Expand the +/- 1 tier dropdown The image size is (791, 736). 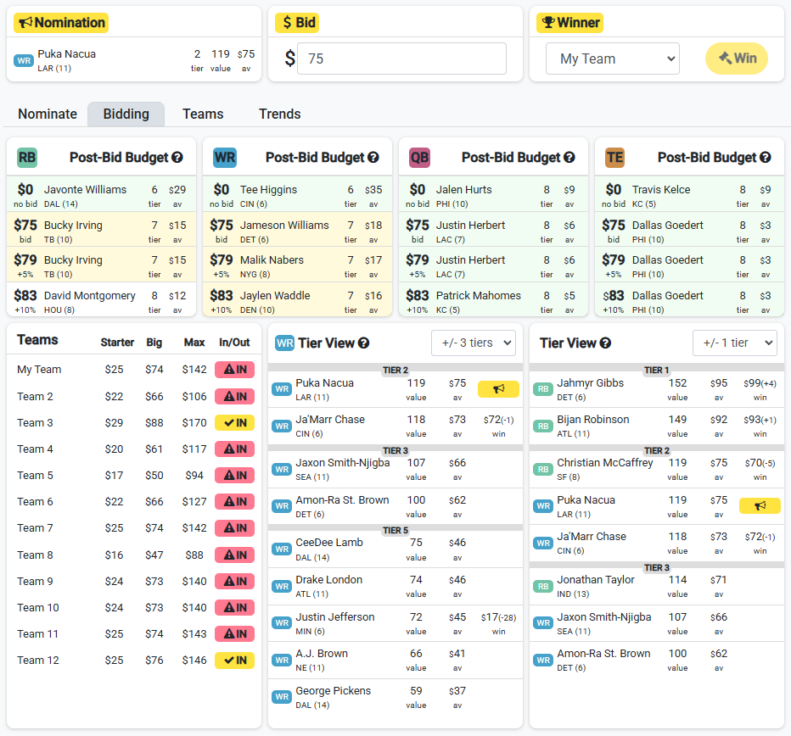735,343
